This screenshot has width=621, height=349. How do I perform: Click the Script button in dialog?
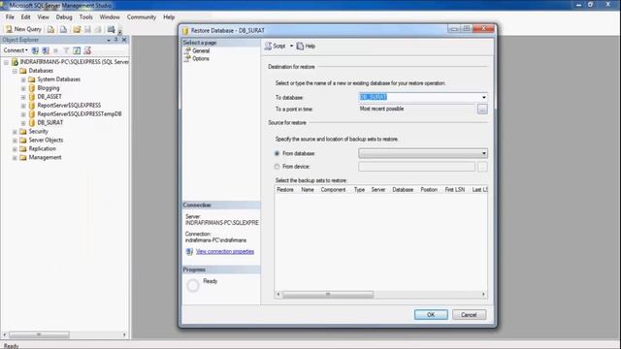(276, 47)
